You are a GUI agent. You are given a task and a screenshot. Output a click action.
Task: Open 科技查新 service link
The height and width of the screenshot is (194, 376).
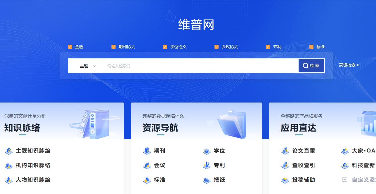tap(363, 165)
